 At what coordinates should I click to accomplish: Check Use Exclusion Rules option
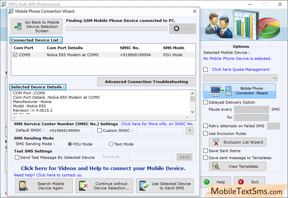click(206, 133)
